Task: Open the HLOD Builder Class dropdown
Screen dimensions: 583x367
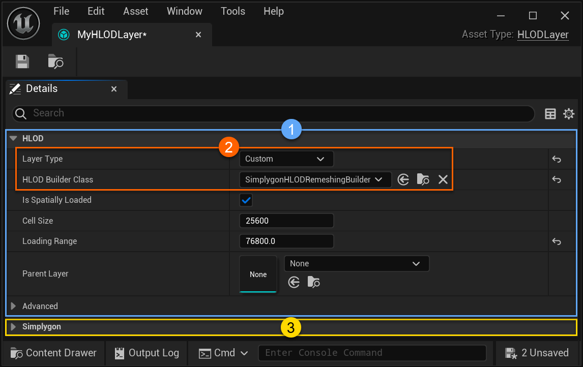Action: point(315,179)
